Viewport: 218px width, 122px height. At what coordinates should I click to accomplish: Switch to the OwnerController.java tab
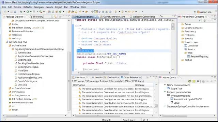(113, 17)
